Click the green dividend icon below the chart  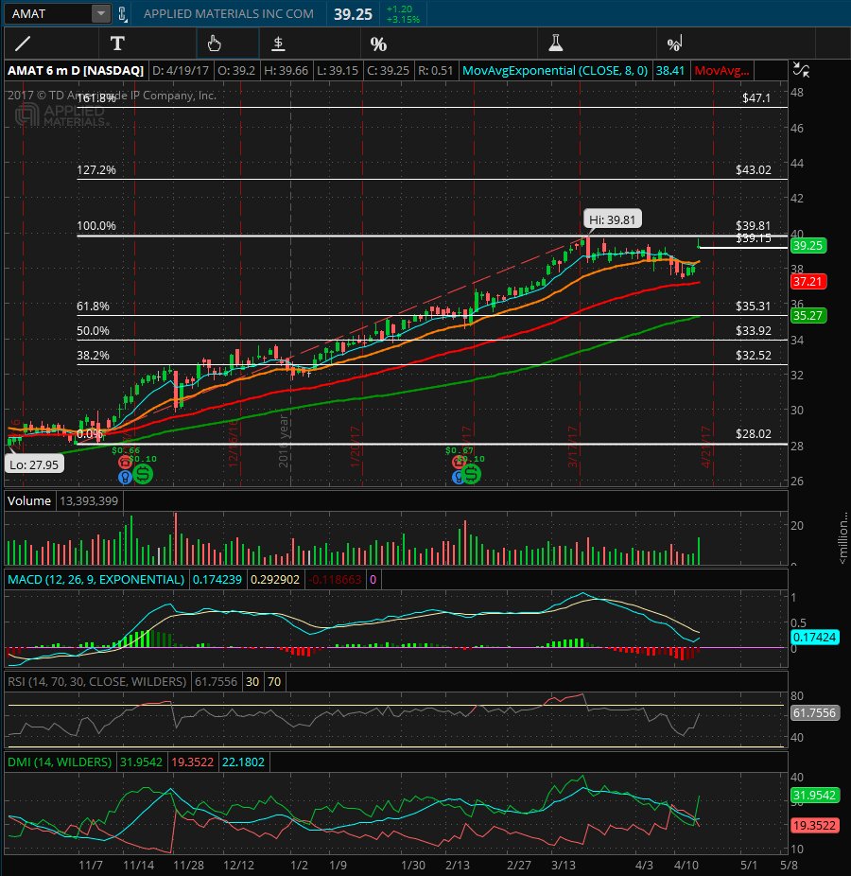[x=142, y=474]
